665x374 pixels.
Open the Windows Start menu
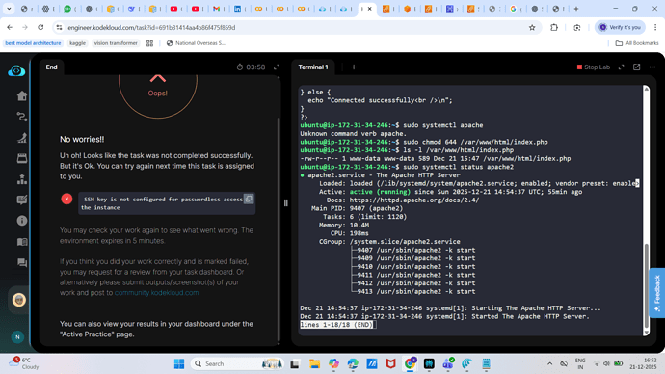(179, 363)
